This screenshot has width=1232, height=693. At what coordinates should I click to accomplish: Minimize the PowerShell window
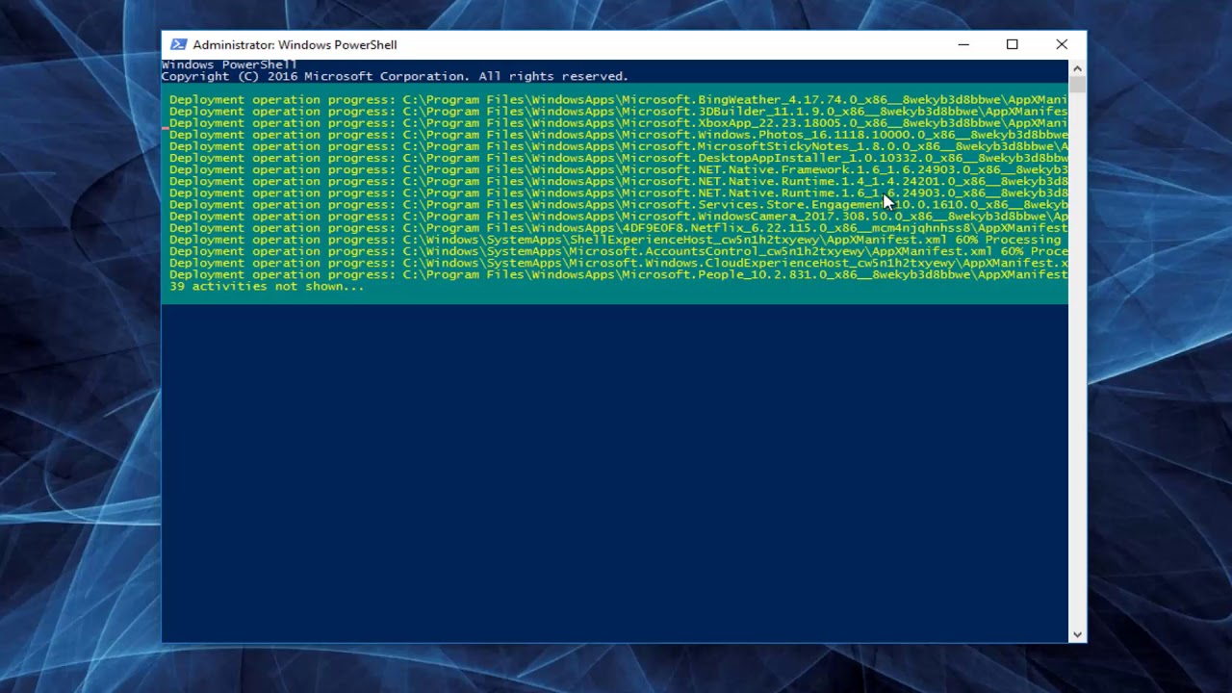pyautogui.click(x=963, y=44)
